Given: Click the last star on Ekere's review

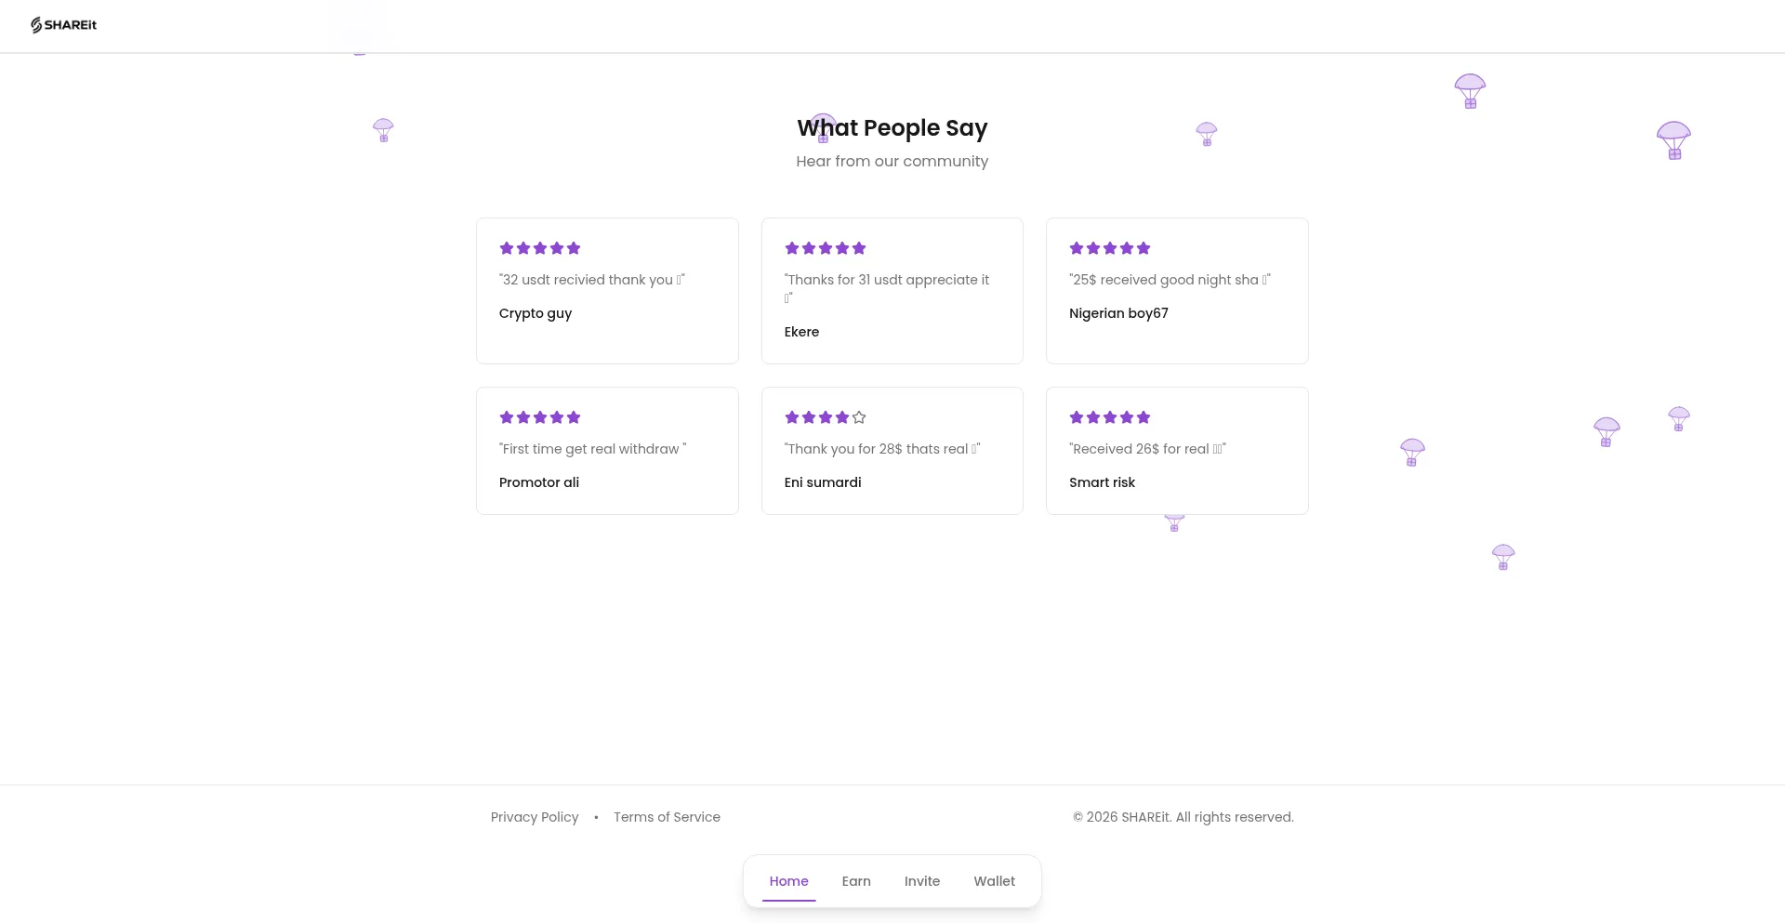Looking at the screenshot, I should [859, 248].
